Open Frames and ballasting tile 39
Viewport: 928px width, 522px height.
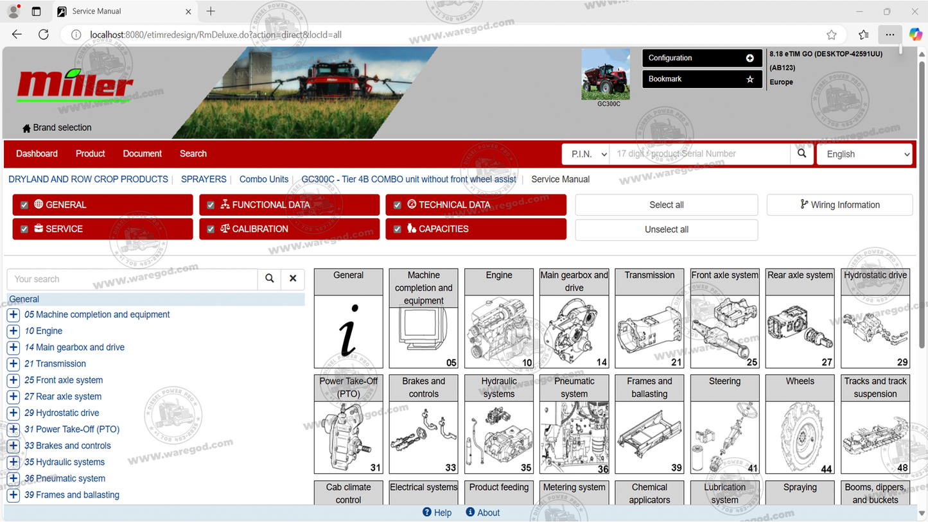coord(649,424)
